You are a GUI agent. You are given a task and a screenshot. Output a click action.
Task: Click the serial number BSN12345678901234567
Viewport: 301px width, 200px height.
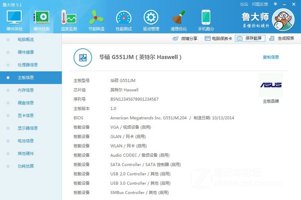134,99
